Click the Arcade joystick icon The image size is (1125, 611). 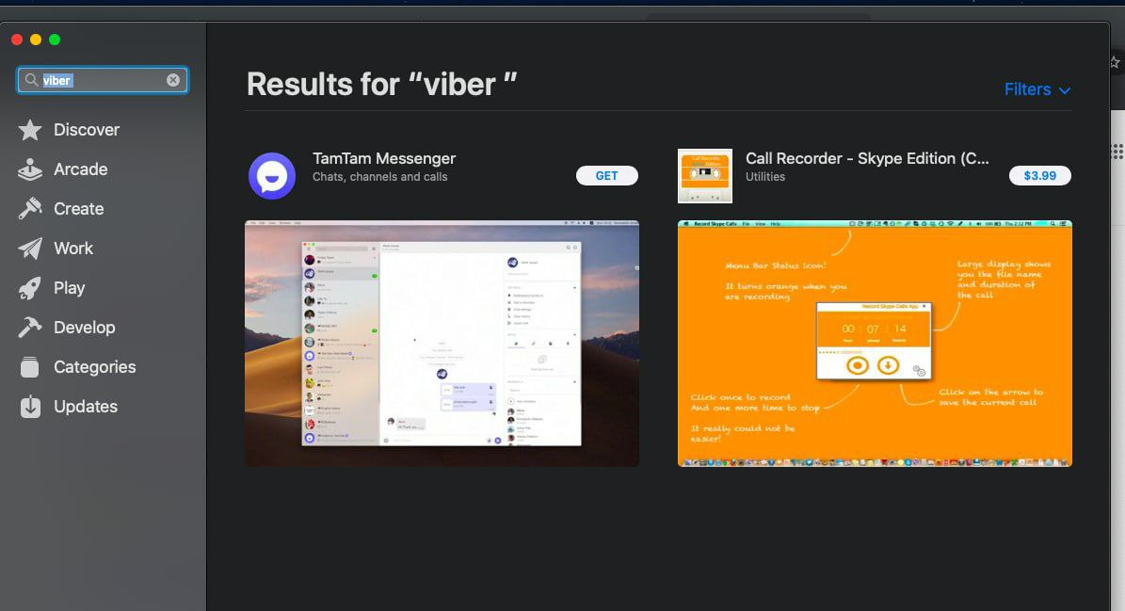pos(30,169)
